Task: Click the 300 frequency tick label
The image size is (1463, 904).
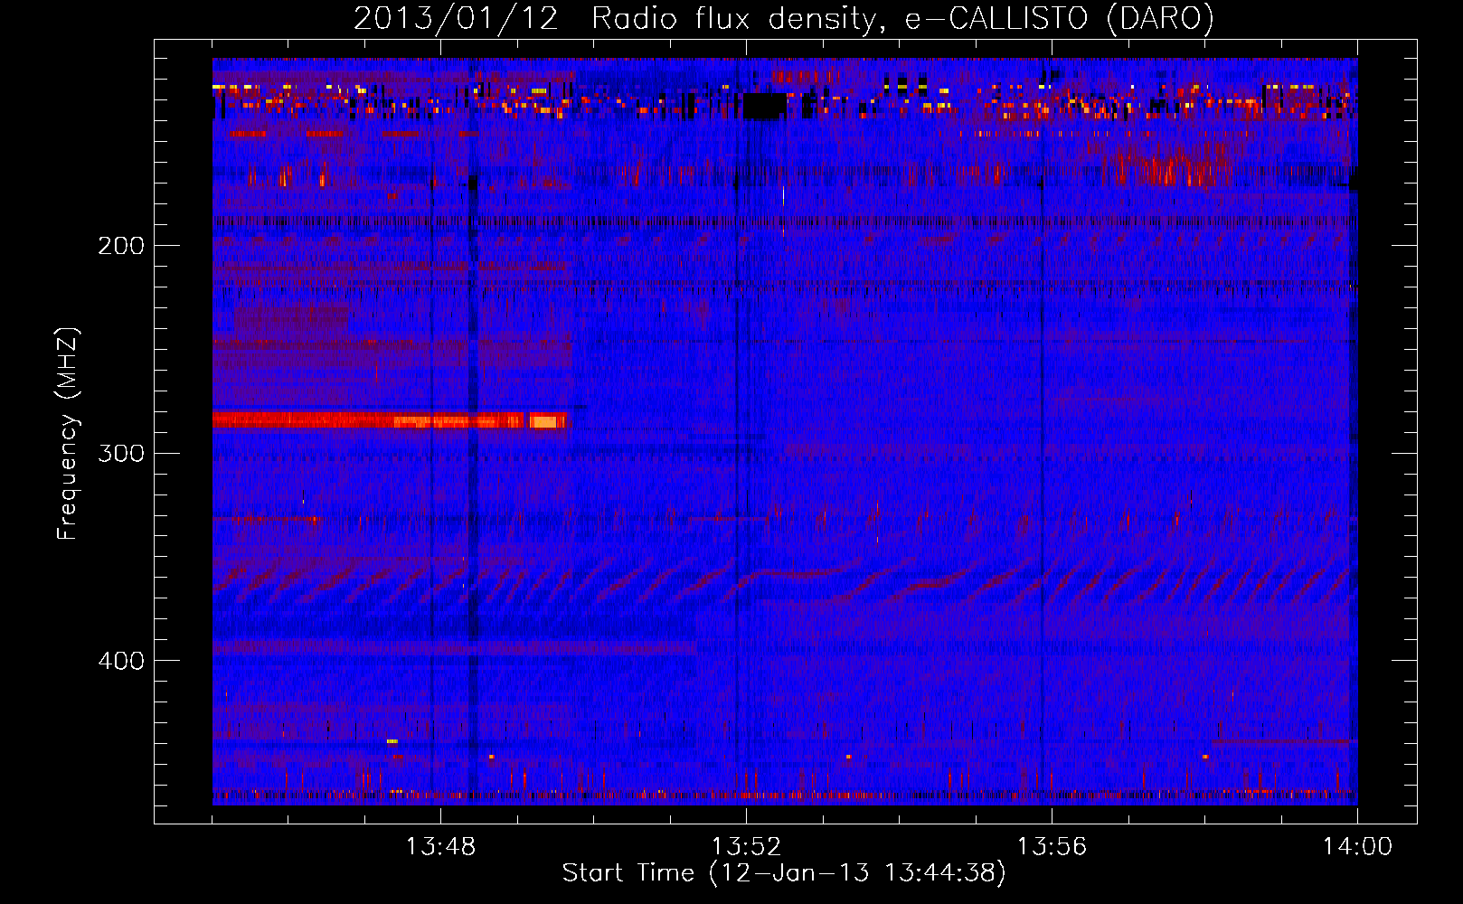Action: coord(121,453)
